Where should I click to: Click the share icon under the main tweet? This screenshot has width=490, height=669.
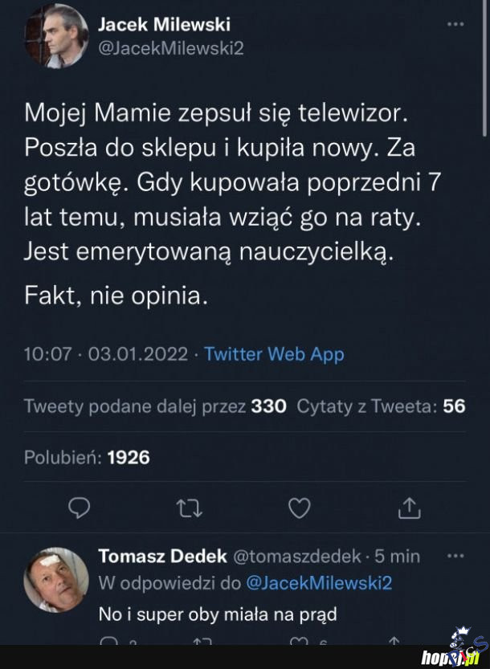(x=409, y=507)
